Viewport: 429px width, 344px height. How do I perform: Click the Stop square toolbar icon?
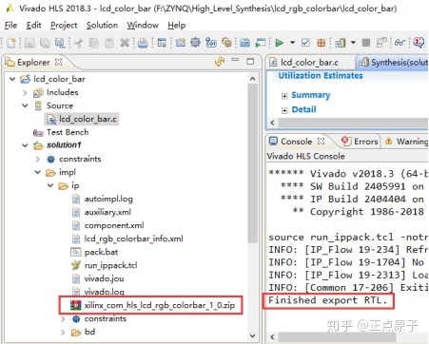(366, 43)
